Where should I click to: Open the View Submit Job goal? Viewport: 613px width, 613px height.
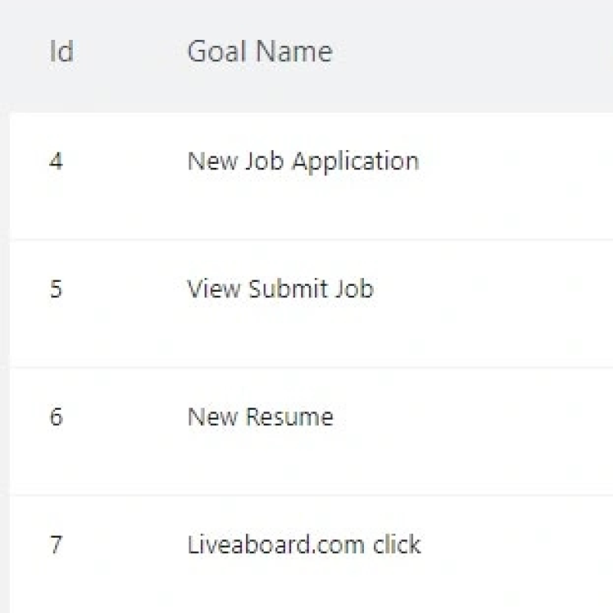pyautogui.click(x=280, y=289)
